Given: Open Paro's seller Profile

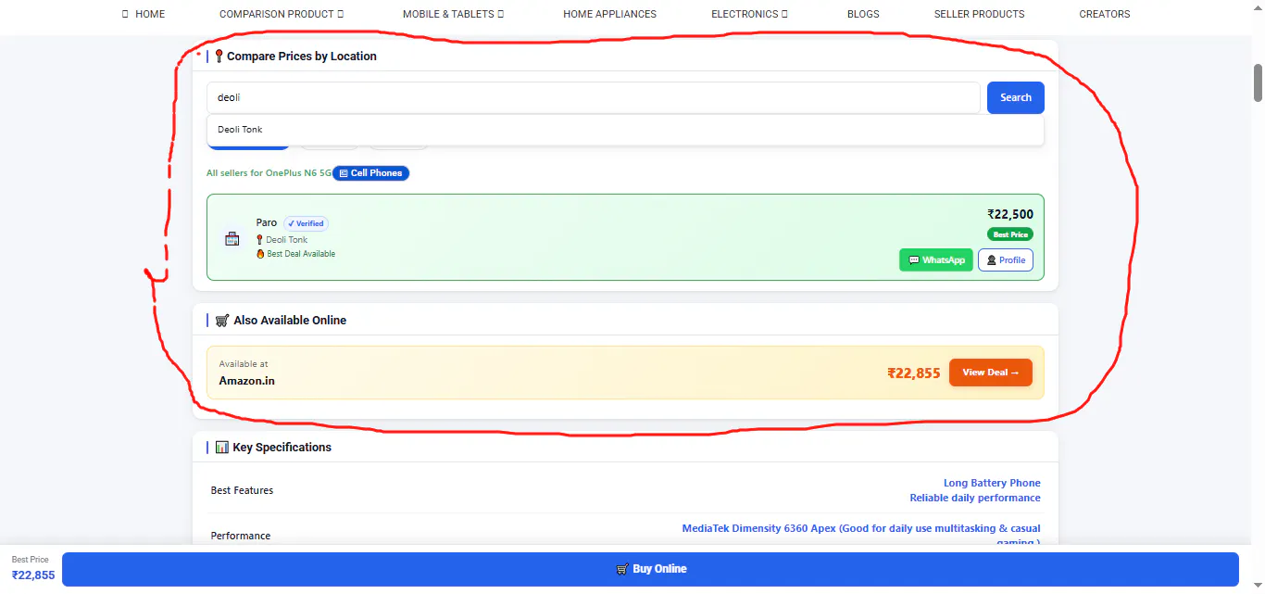Looking at the screenshot, I should point(1006,260).
